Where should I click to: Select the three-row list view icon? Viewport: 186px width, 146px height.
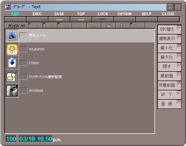click(x=65, y=26)
